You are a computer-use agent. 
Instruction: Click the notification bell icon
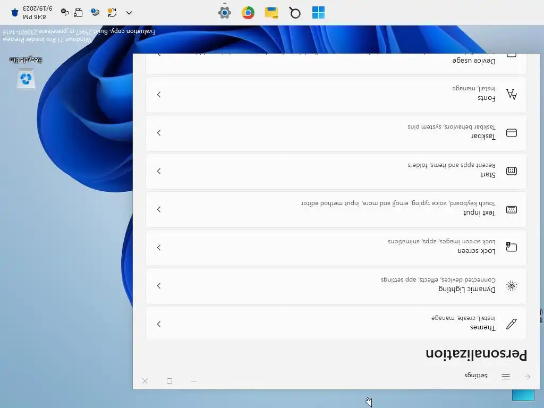[x=14, y=13]
